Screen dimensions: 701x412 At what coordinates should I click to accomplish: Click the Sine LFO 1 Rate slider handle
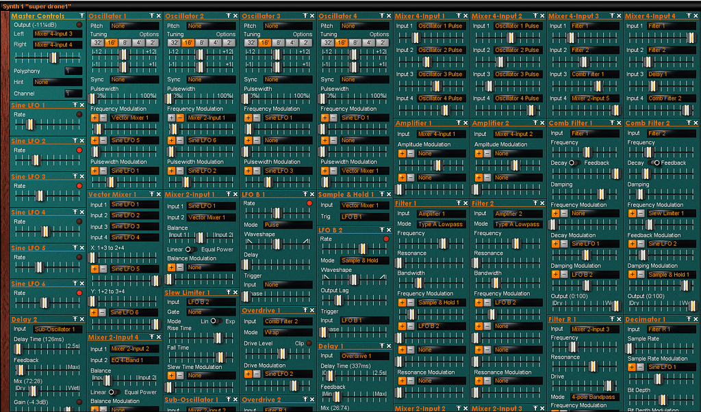[29, 124]
